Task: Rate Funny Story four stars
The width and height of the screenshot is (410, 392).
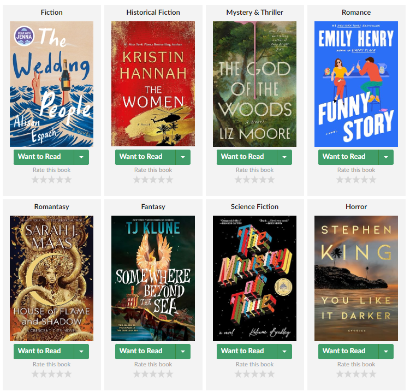Action: (x=365, y=180)
